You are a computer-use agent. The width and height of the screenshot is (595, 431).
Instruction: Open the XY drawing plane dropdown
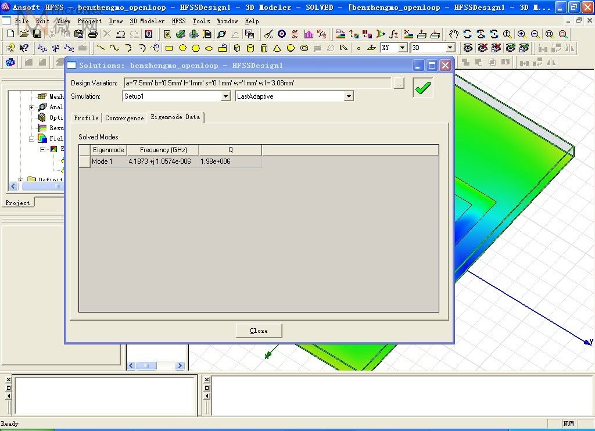click(x=403, y=48)
